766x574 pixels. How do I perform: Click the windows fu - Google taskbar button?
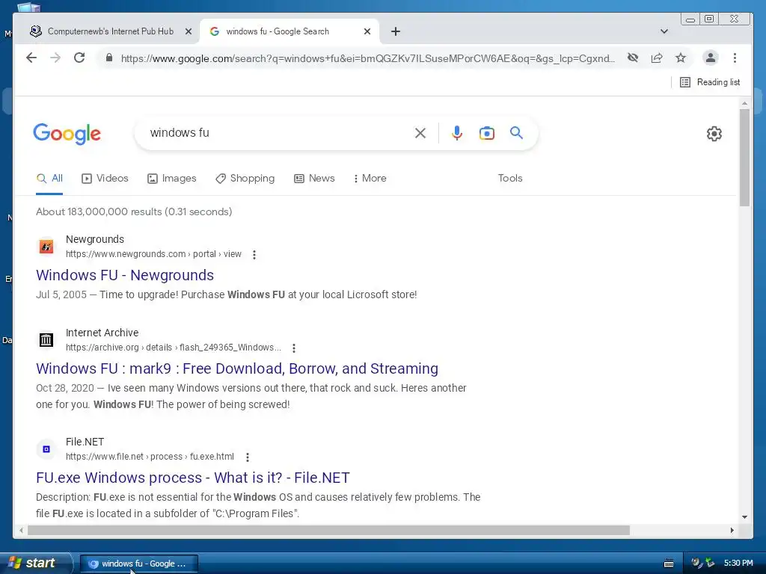(x=139, y=564)
